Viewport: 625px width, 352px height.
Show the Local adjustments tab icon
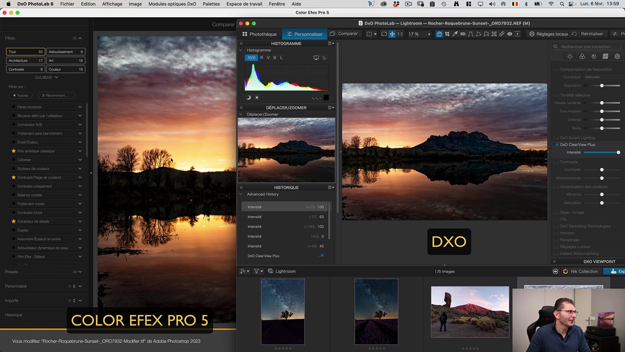[617, 56]
